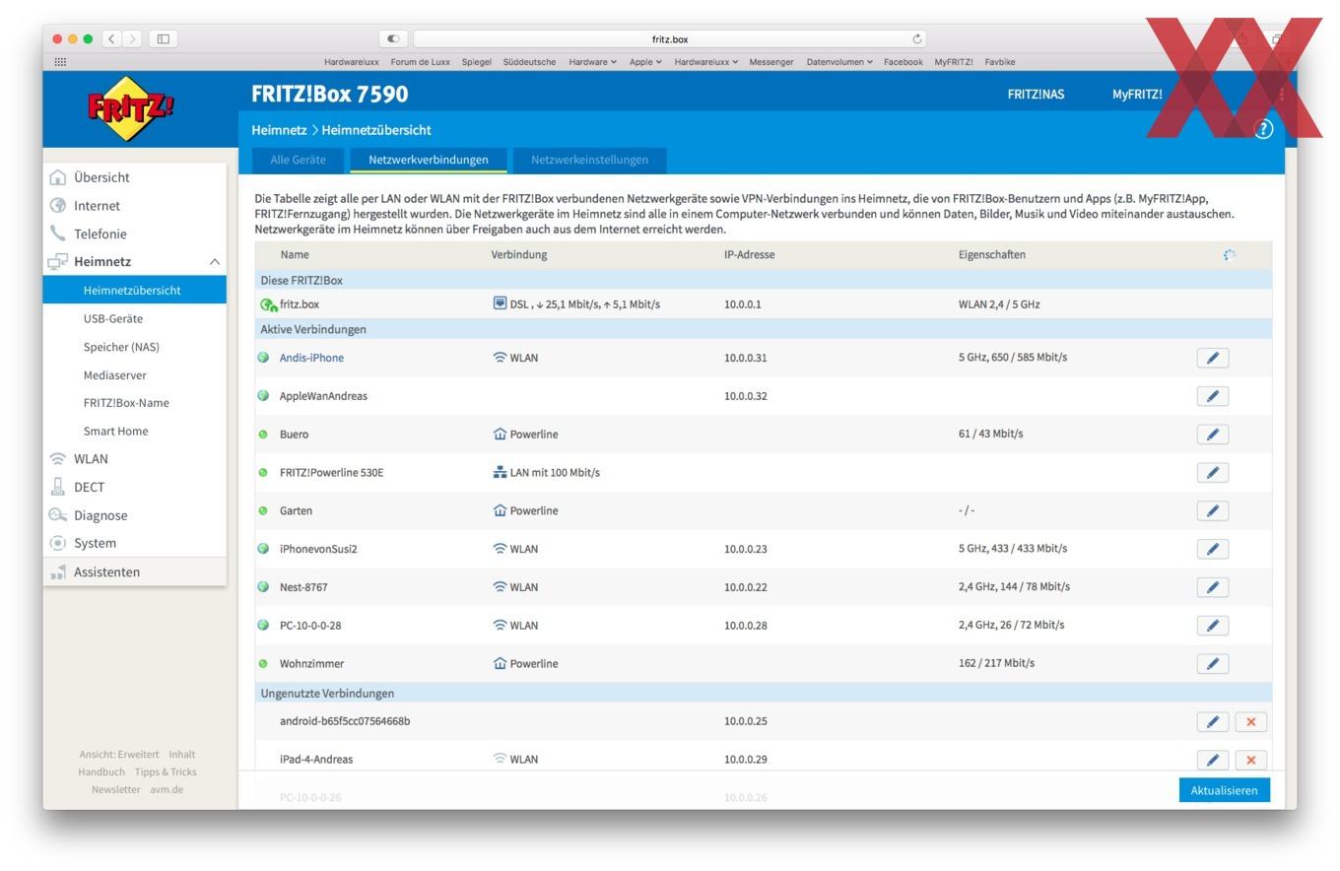Viewport: 1340px width, 871px height.
Task: Edit the android-b65f5cc07564668b entry
Action: point(1213,721)
